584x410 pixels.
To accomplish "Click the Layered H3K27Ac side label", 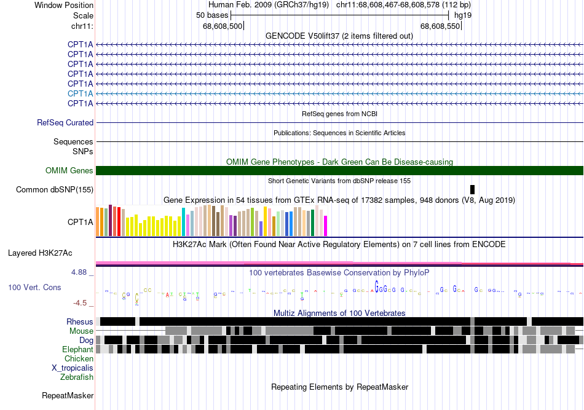I will point(40,253).
